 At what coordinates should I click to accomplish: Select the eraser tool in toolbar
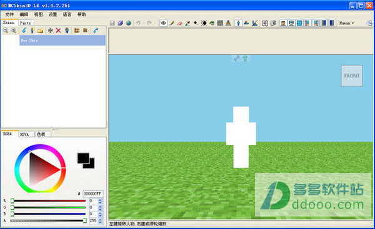tap(179, 23)
